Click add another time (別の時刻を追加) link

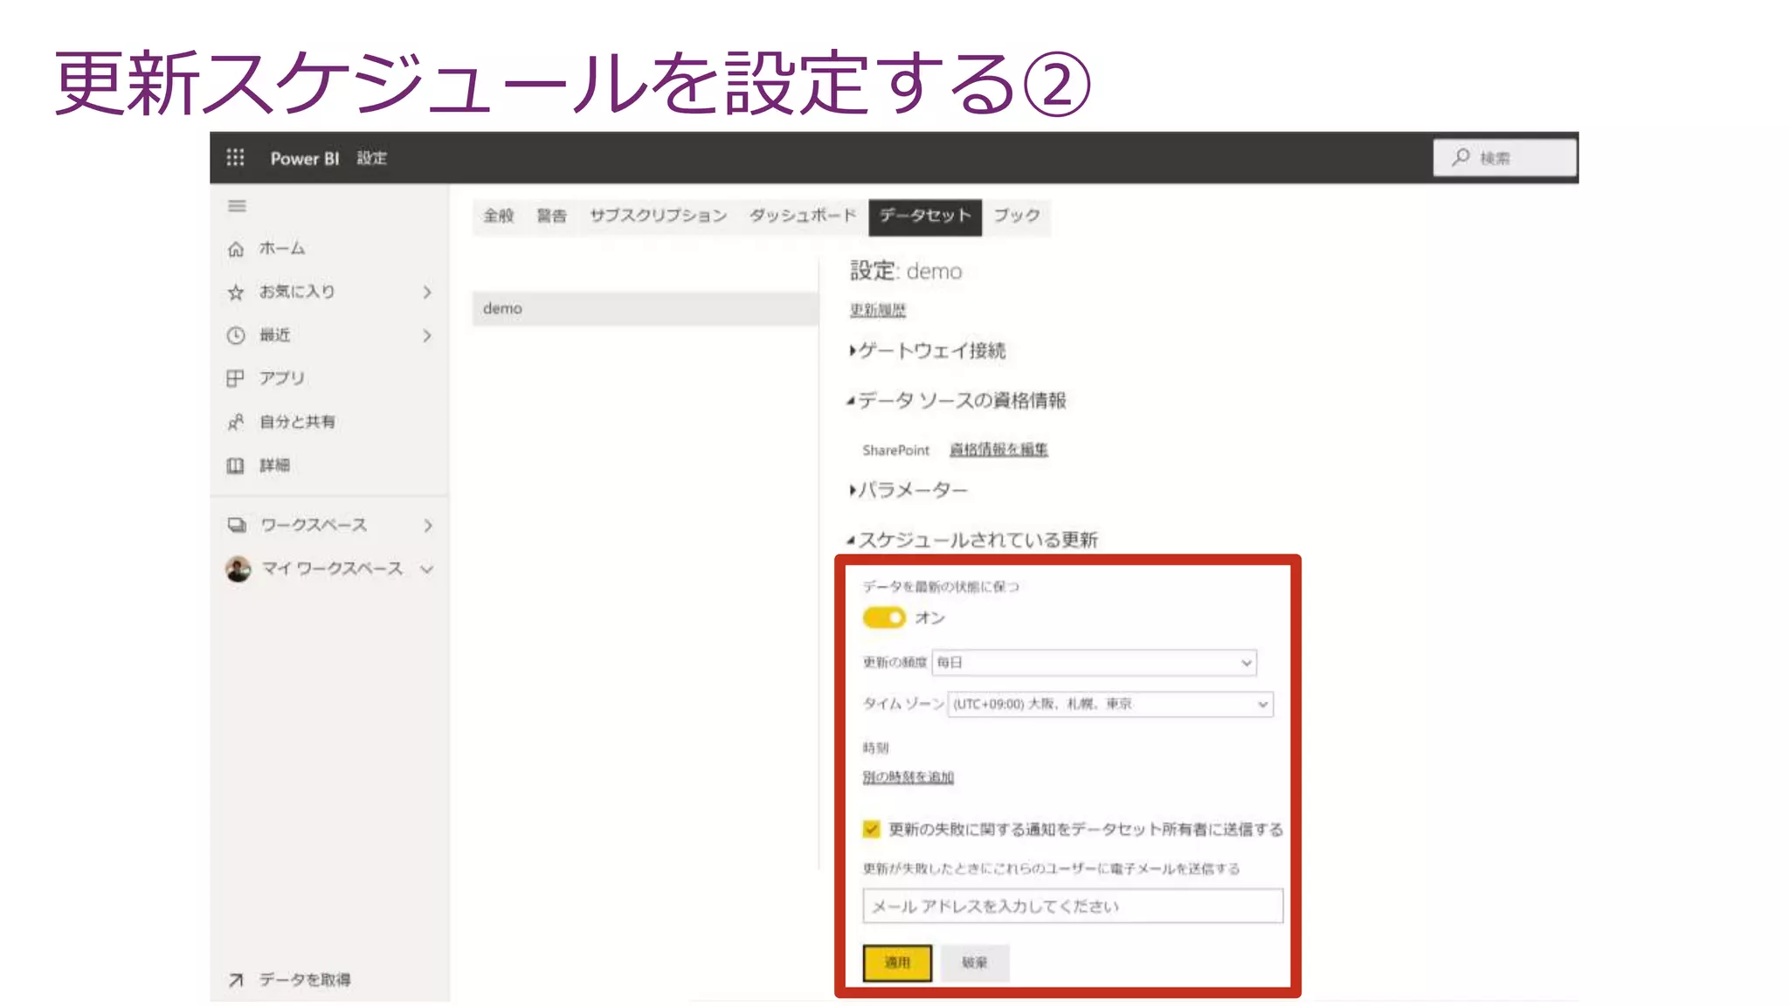(908, 777)
